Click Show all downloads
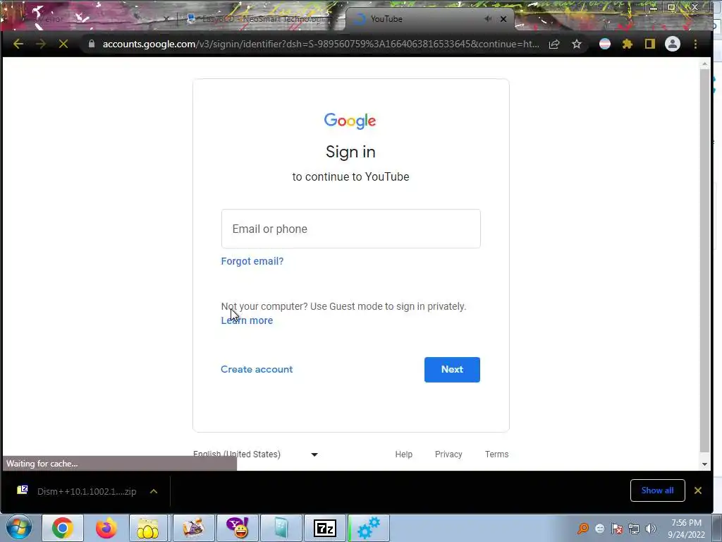 pos(658,490)
